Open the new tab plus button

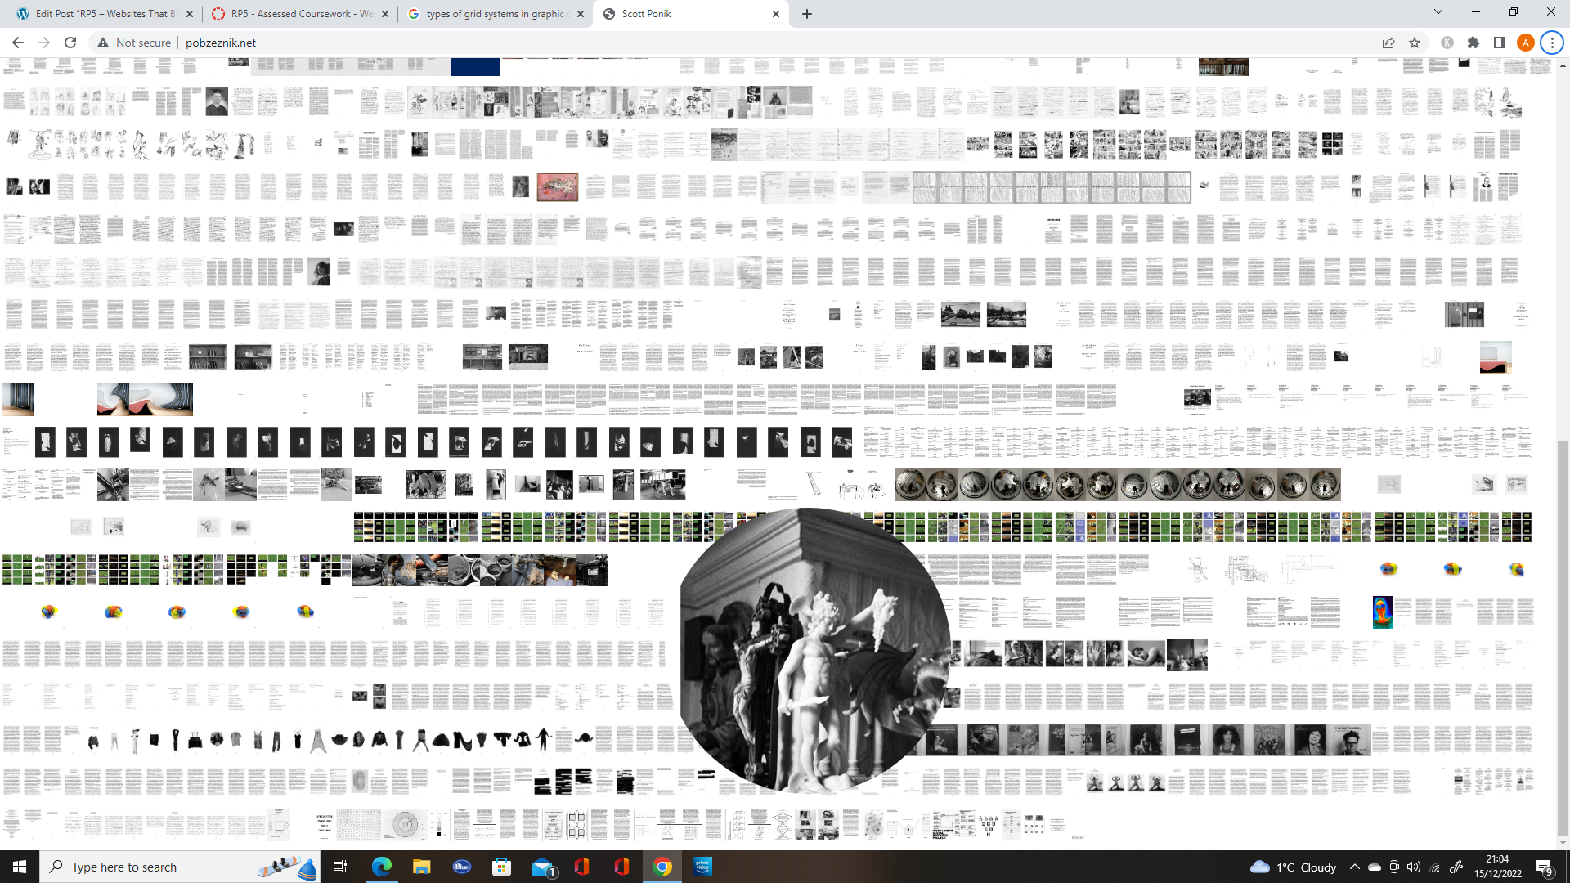click(807, 14)
